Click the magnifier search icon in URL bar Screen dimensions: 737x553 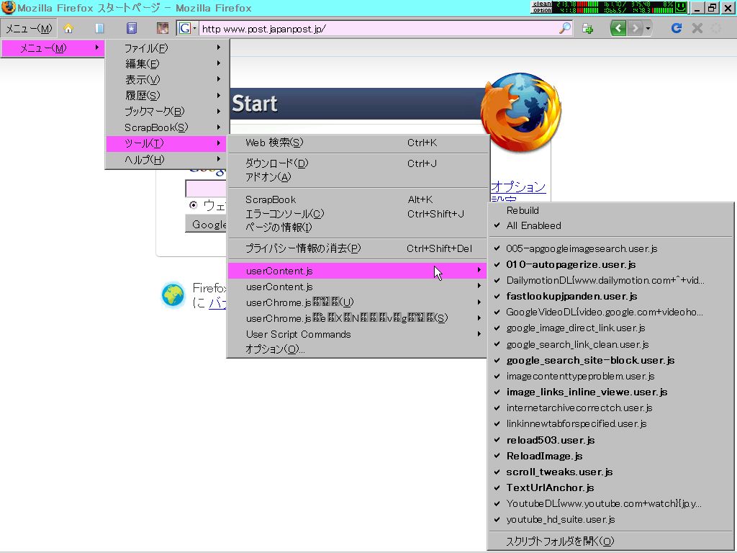click(565, 28)
